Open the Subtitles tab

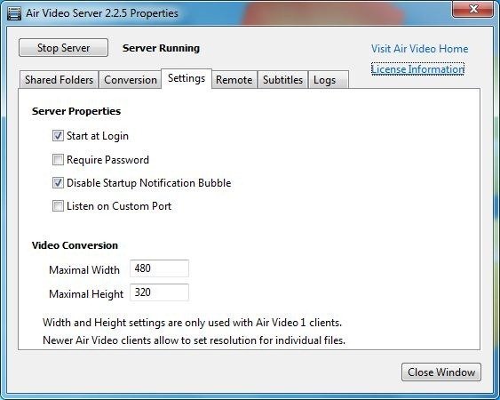pyautogui.click(x=282, y=80)
